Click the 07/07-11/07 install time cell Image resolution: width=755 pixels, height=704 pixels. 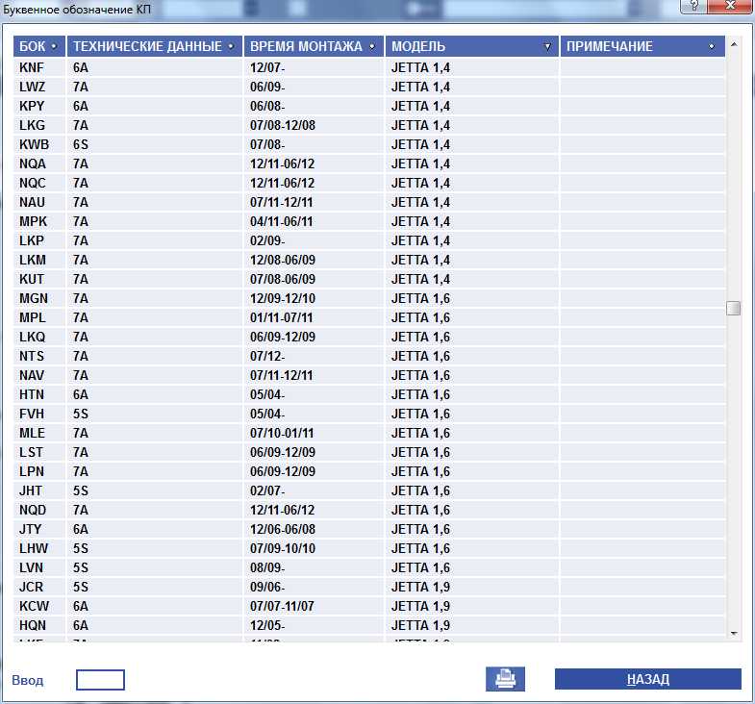(x=282, y=606)
